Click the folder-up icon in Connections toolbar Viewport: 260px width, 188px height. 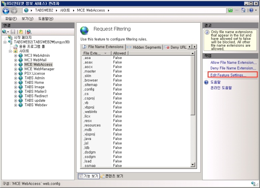(x=21, y=32)
